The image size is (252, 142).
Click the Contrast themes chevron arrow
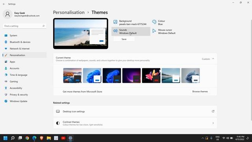[213, 123]
